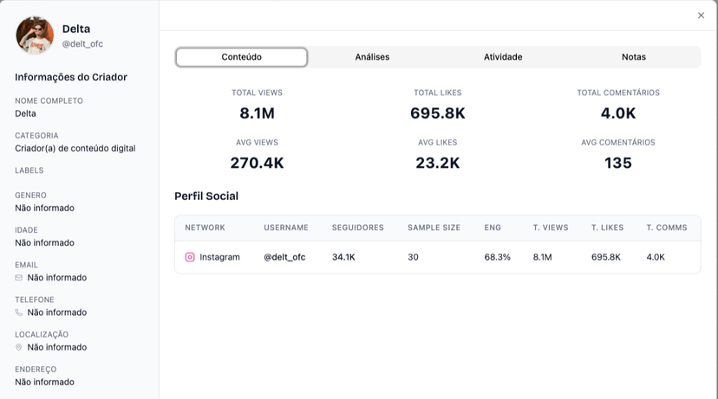Click the Network column header
Viewport: 718px width, 399px height.
pyautogui.click(x=205, y=228)
